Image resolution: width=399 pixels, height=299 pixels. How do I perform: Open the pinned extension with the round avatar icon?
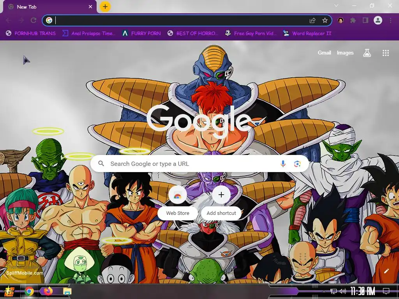pyautogui.click(x=341, y=20)
